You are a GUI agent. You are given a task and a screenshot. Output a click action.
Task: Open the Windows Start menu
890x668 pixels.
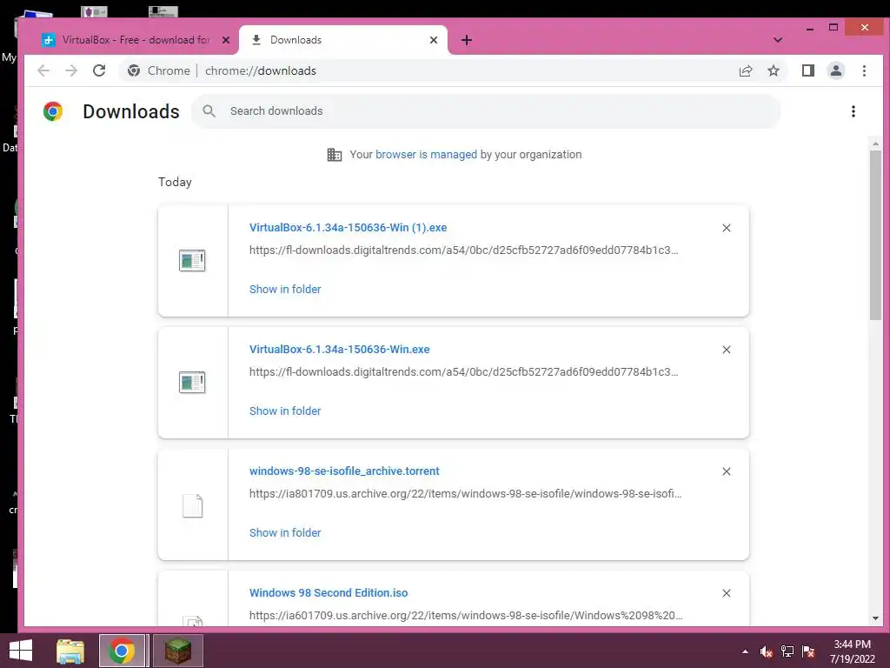[x=21, y=651]
